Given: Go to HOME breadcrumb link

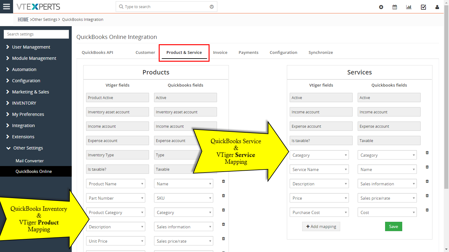Looking at the screenshot, I should coord(23,20).
